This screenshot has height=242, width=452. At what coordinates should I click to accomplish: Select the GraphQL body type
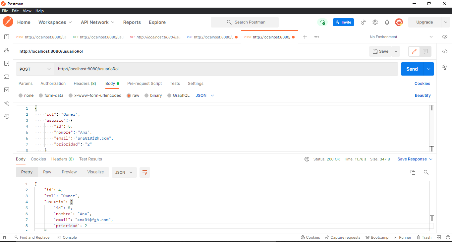[x=178, y=95]
